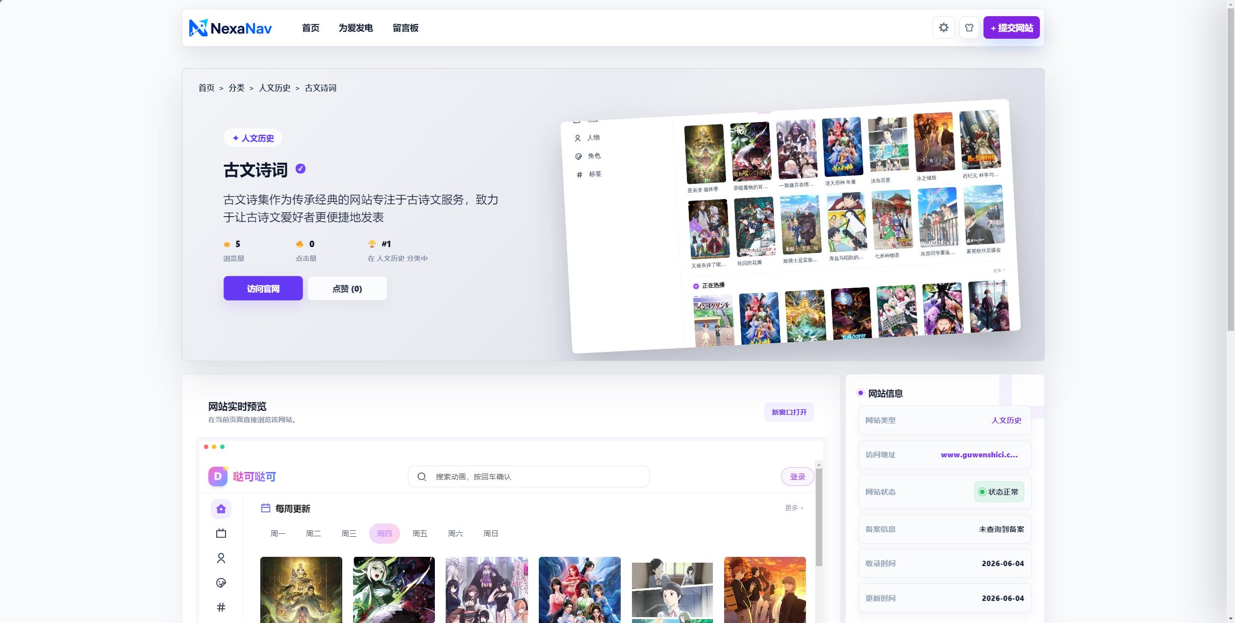Image resolution: width=1235 pixels, height=623 pixels.
Task: Open the 为爱发电 nav menu item
Action: (x=356, y=28)
